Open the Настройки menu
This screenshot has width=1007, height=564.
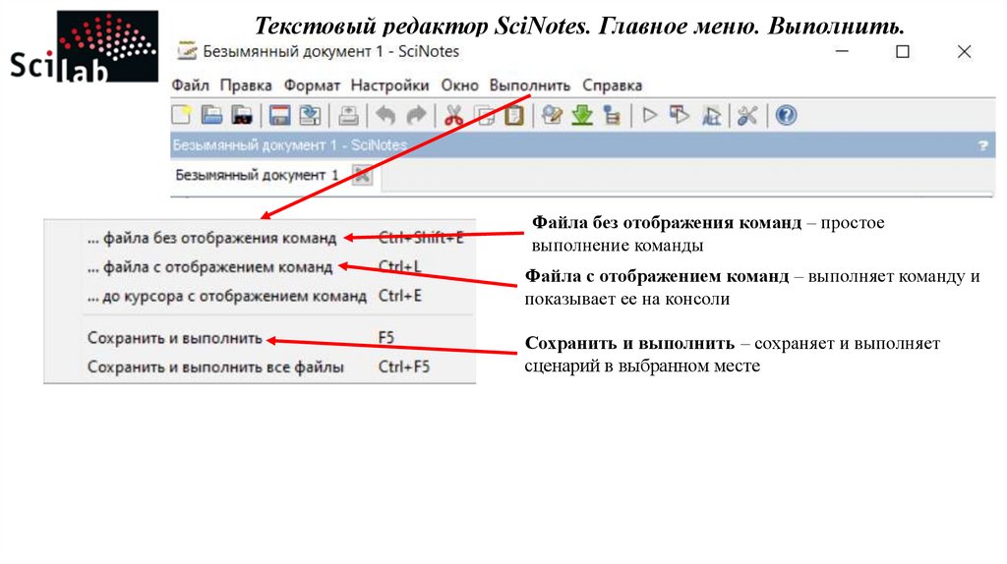point(389,85)
